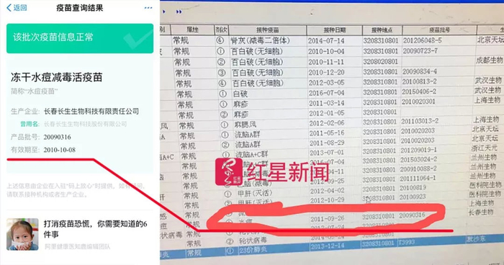Select batch cell 200910088-2
Image resolution: width=504 pixels, height=265 pixels.
tap(418, 169)
